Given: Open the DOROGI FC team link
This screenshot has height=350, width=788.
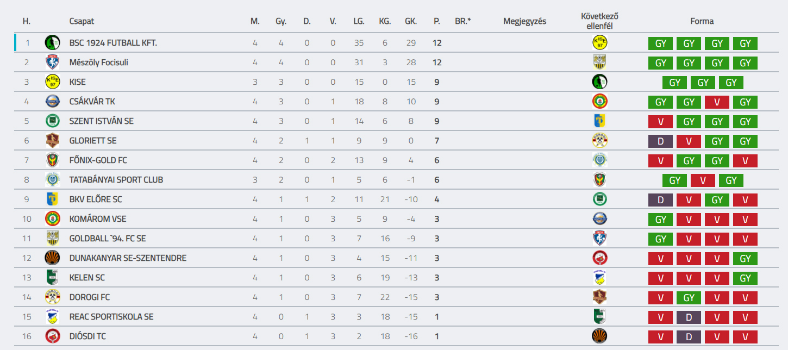Looking at the screenshot, I should tap(90, 297).
